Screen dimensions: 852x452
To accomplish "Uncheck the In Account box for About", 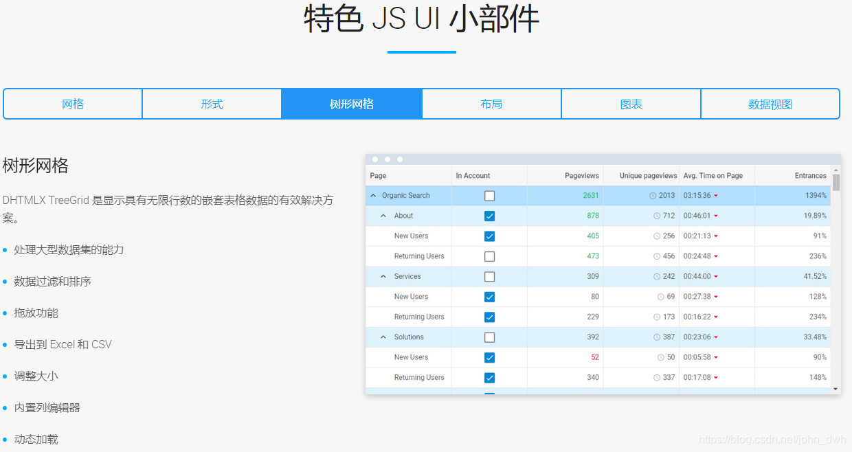I will tap(489, 215).
